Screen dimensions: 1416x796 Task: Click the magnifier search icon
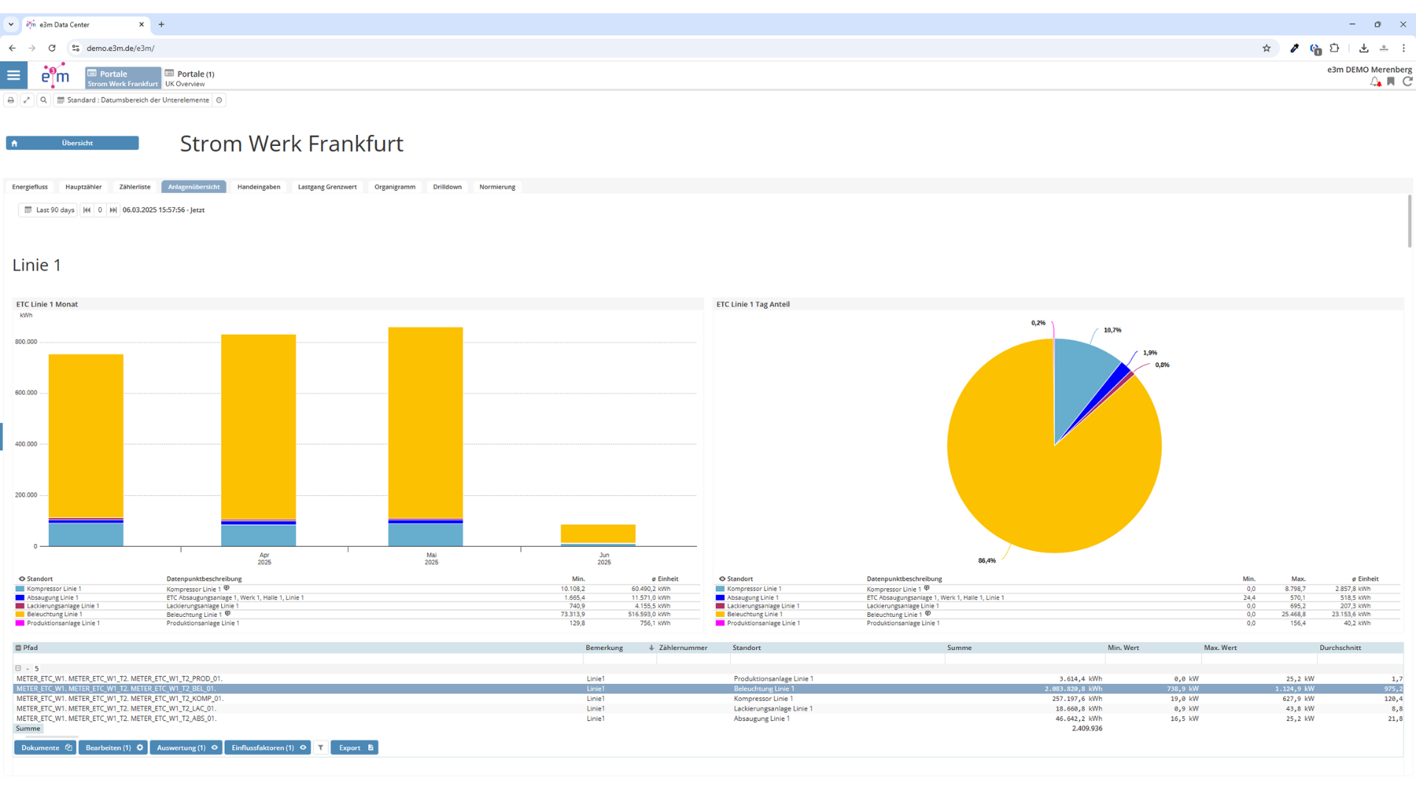(44, 100)
